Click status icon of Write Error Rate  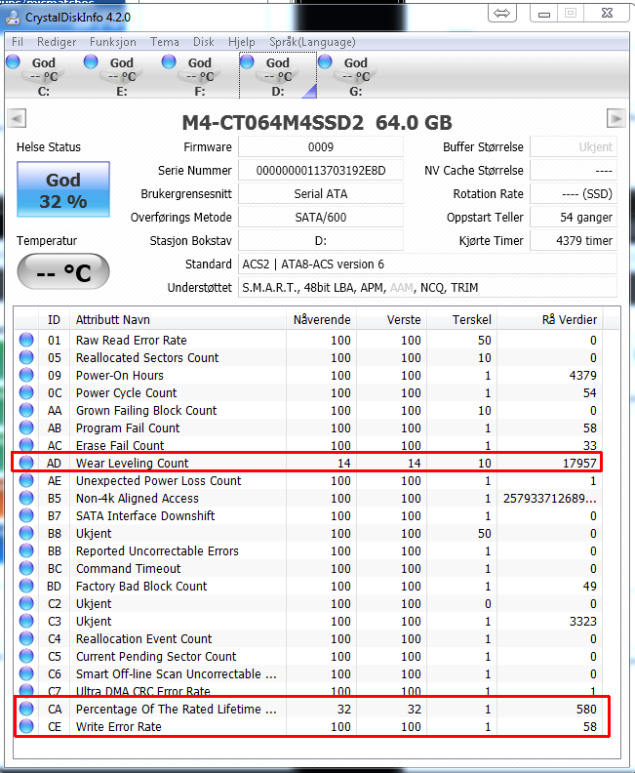coord(26,726)
